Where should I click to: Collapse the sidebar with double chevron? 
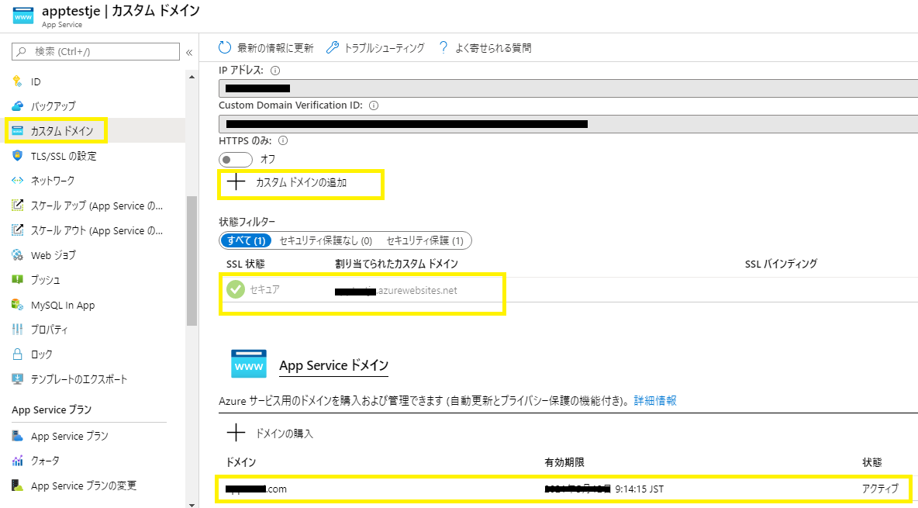point(189,52)
